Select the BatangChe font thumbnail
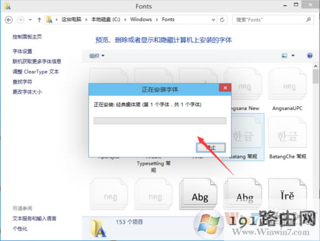Viewport: 320px width, 241px height. click(x=287, y=132)
